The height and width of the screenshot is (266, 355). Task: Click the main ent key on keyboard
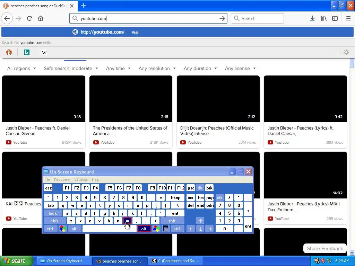click(175, 213)
